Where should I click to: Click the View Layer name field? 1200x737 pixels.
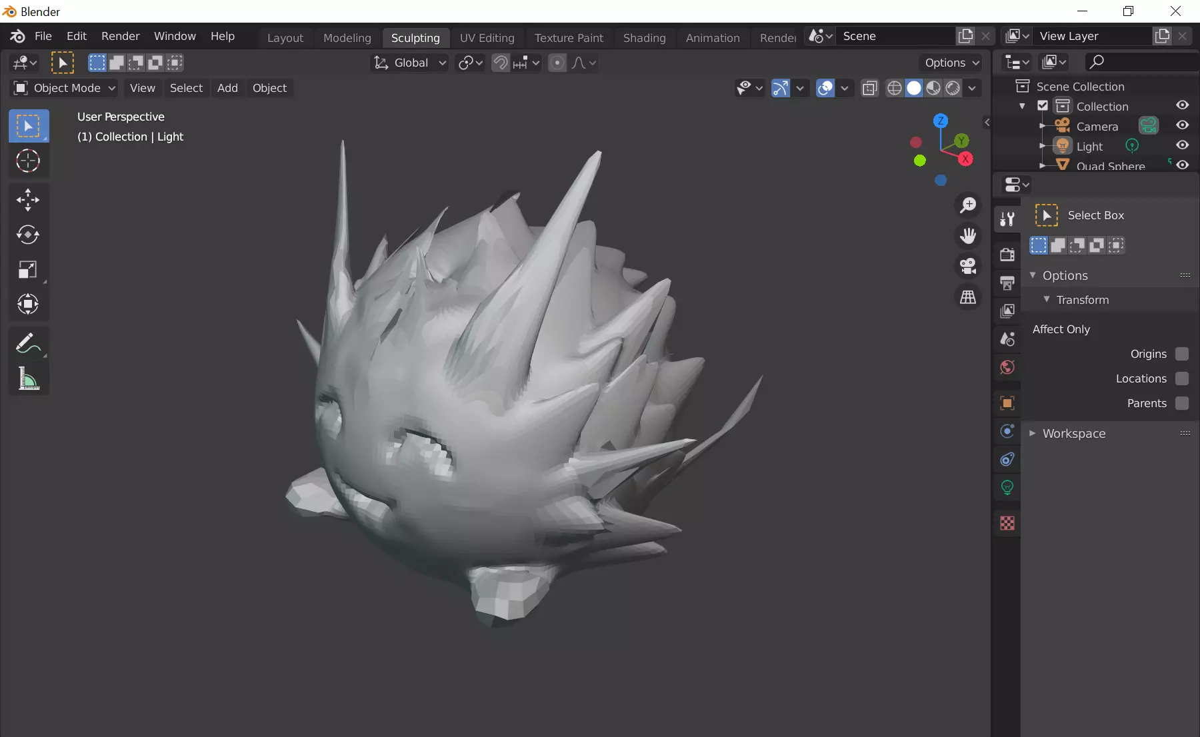[1093, 36]
